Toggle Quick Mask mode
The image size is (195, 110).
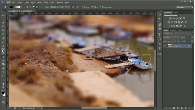(3, 98)
